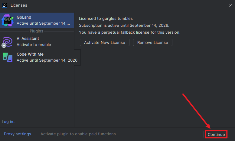
Task: Click the 'Licensed to gurgles tumbles' text
Action: point(106,18)
